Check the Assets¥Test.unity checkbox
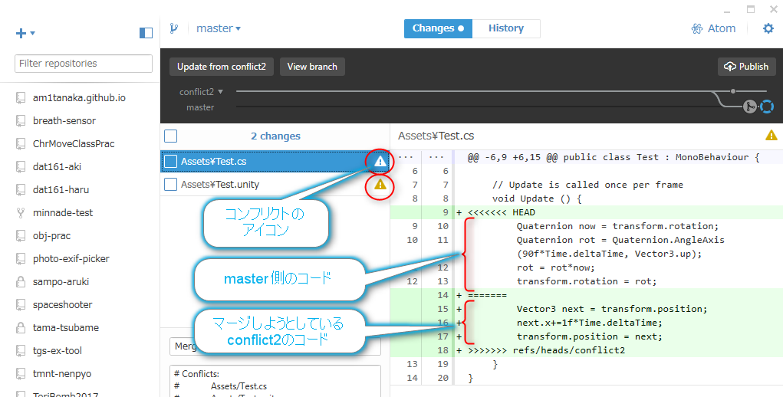The height and width of the screenshot is (397, 783). point(171,184)
